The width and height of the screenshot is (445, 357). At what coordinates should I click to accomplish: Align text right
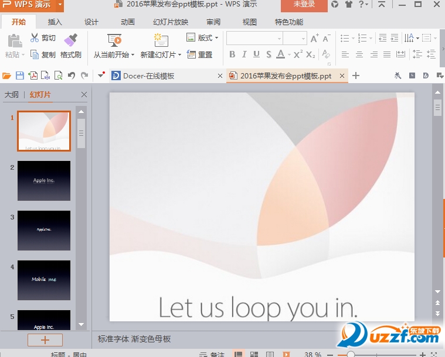(374, 54)
